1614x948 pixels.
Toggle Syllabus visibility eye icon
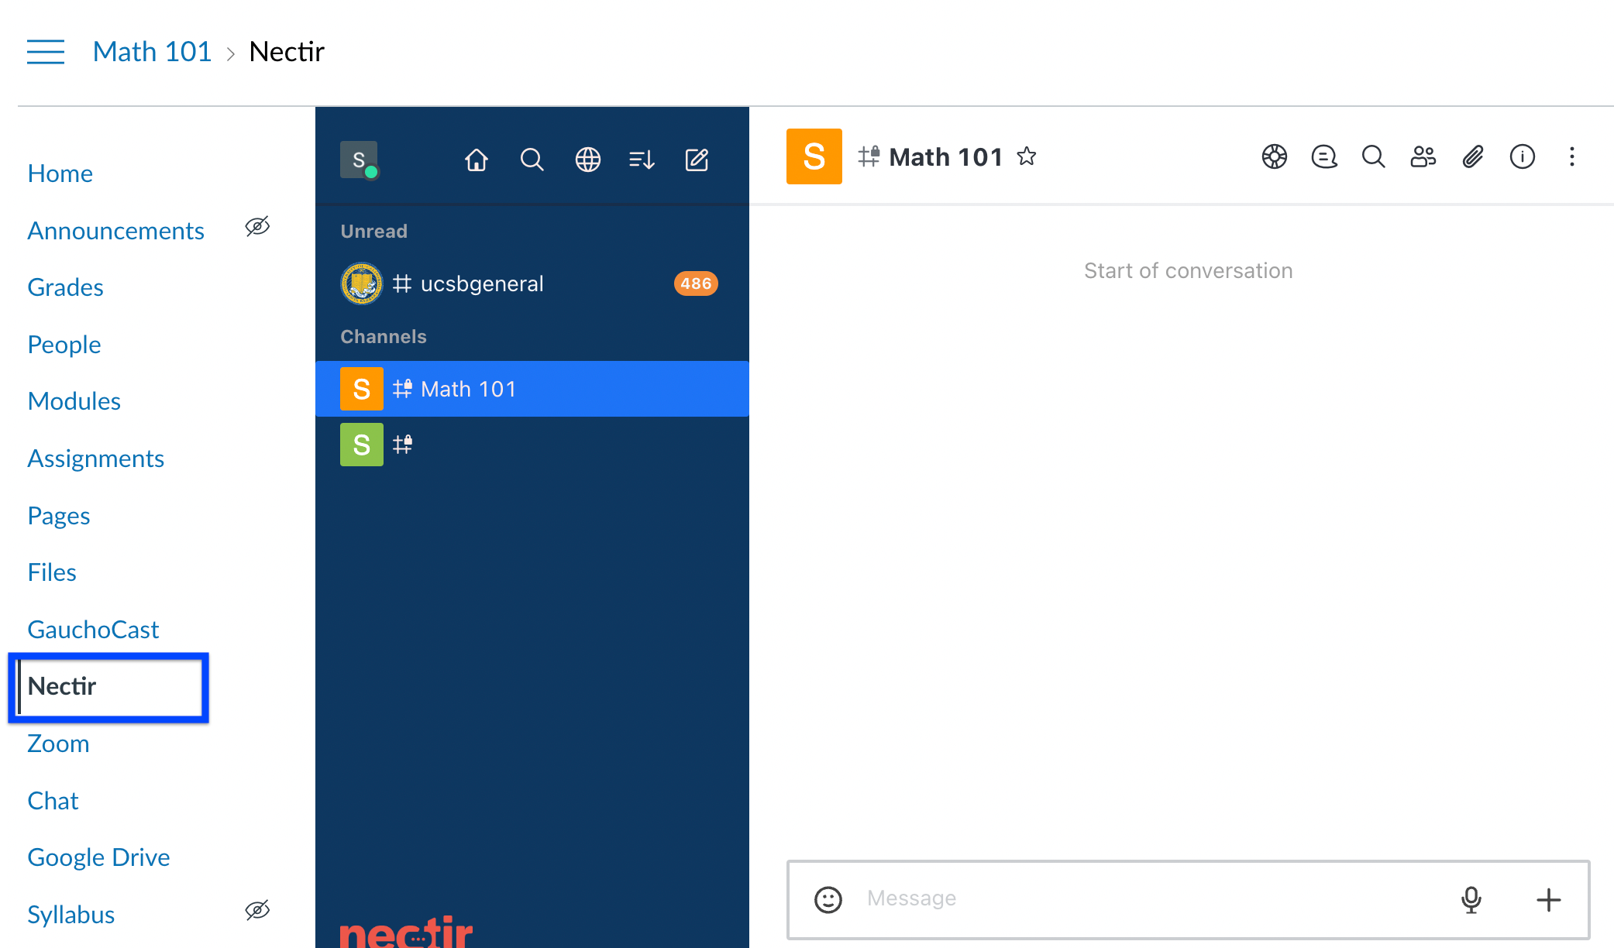point(257,910)
